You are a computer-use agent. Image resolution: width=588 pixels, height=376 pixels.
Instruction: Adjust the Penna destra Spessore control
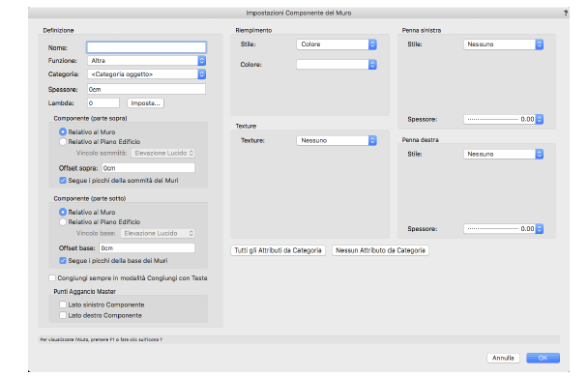point(503,229)
